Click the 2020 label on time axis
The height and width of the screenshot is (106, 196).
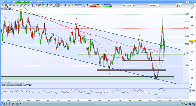coord(140,100)
